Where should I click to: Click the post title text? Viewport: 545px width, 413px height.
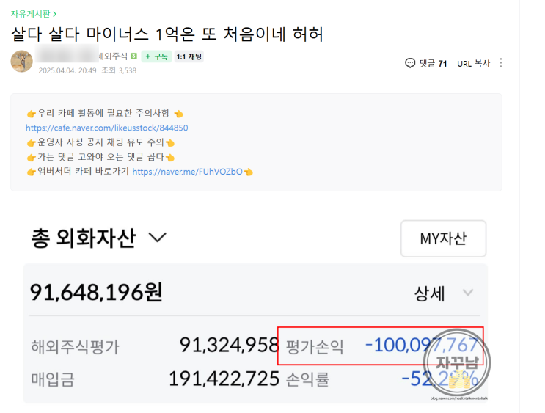(x=167, y=34)
